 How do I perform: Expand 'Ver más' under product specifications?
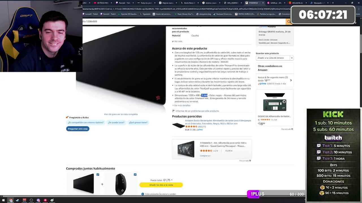[177, 41]
